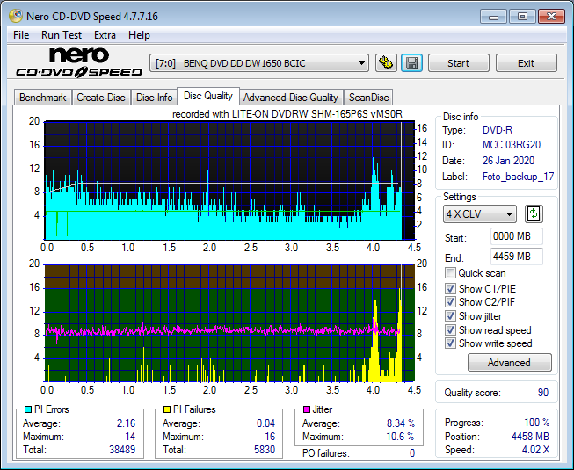
Task: Click the cyan PI Errors legend square
Action: coord(28,409)
